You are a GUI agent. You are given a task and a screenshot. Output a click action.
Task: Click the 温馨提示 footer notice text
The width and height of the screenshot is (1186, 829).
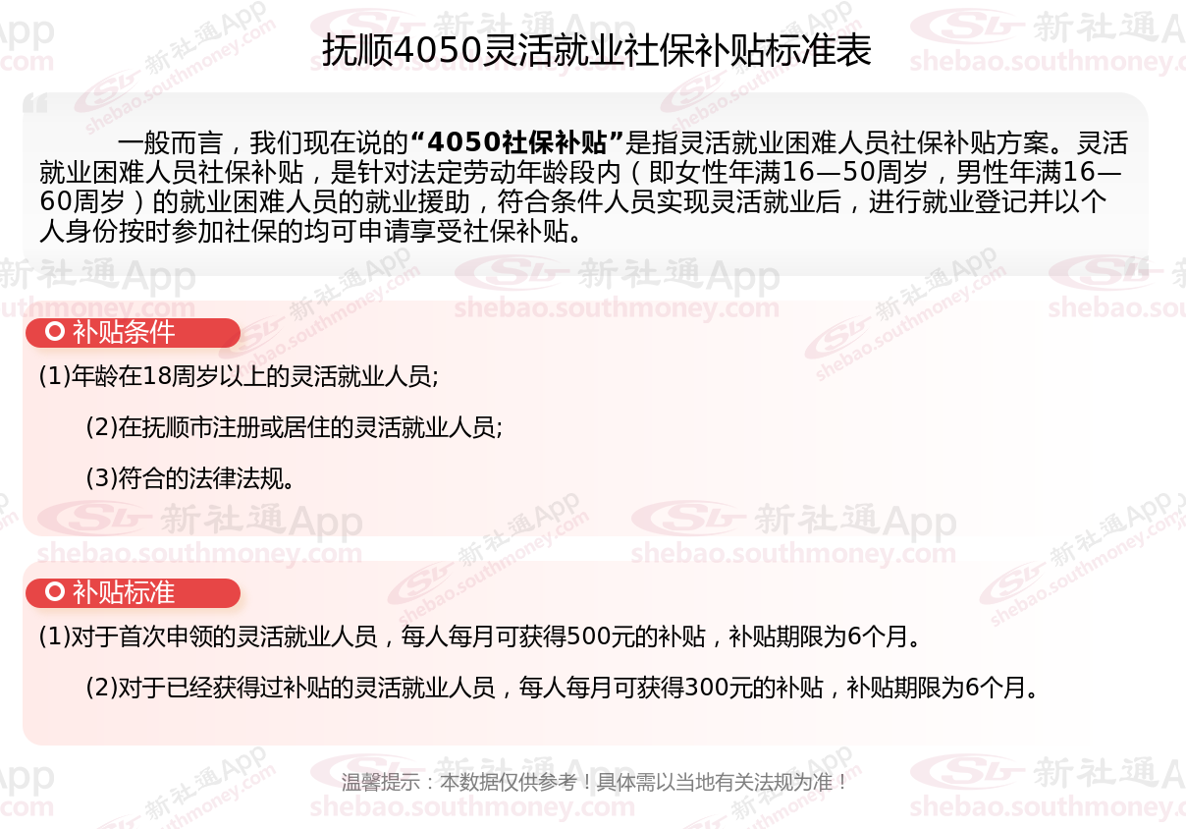[x=594, y=783]
